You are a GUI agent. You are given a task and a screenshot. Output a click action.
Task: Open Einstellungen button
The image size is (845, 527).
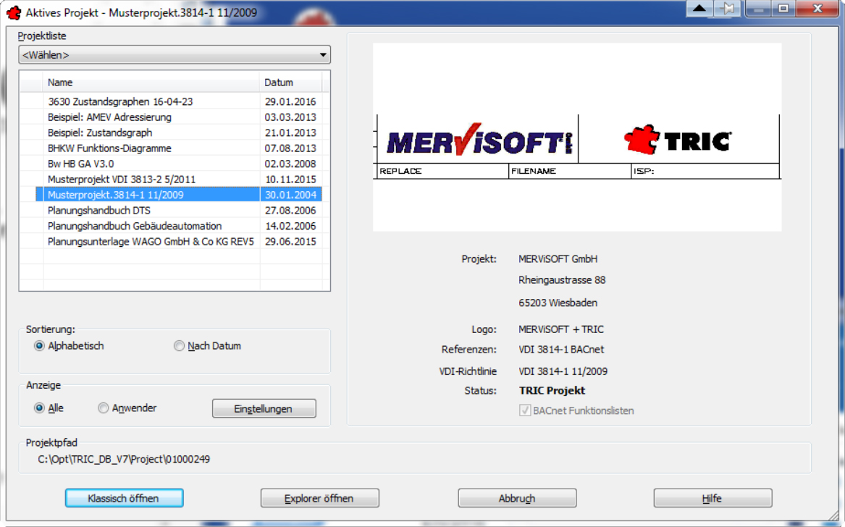[264, 408]
